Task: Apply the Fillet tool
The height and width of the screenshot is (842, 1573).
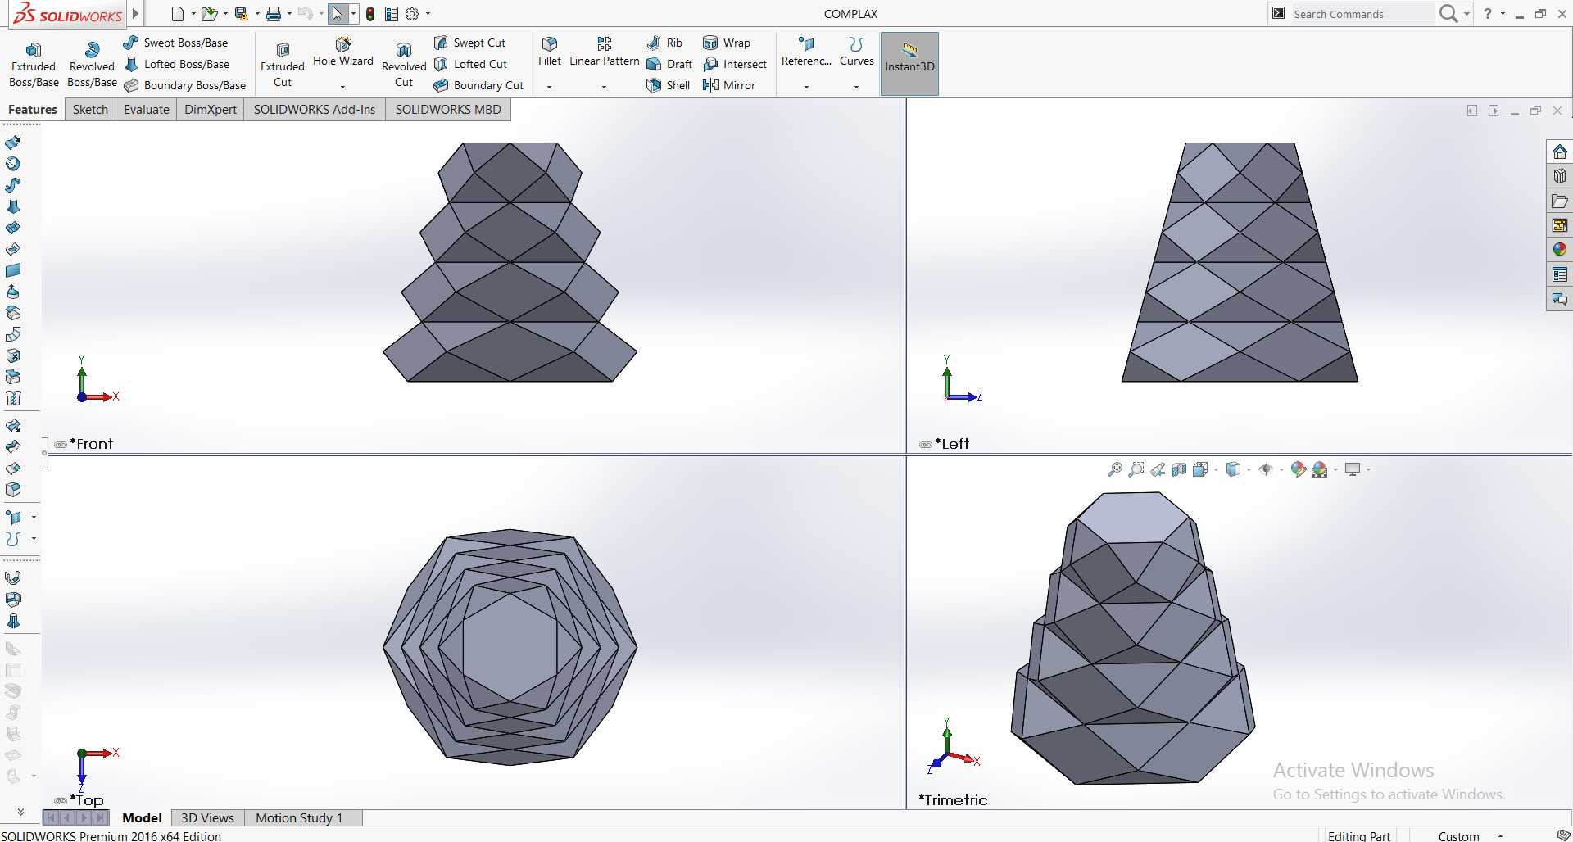Action: 550,51
